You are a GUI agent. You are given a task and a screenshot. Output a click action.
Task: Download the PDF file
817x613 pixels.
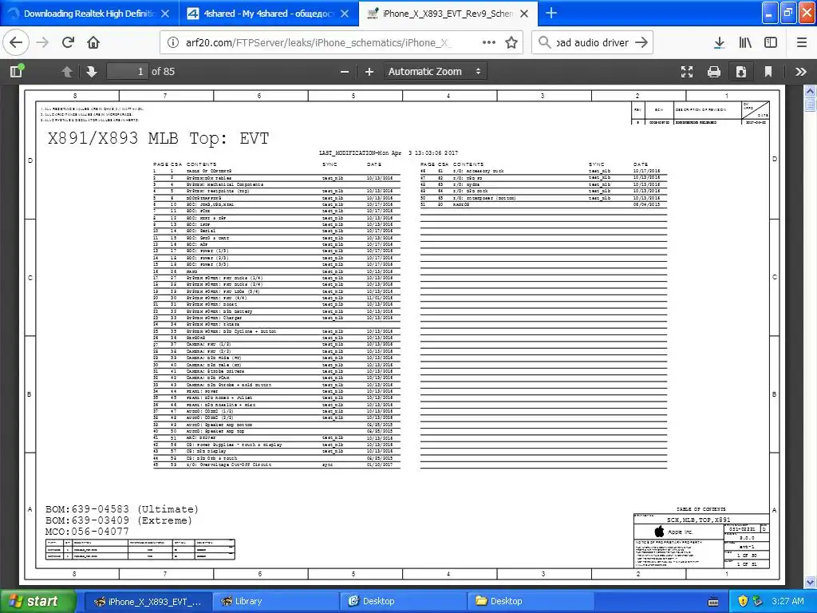[741, 71]
